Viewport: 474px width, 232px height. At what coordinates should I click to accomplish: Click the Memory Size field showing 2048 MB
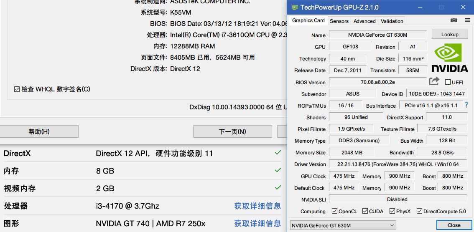(x=352, y=152)
